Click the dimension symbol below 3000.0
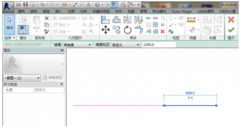 point(190,98)
